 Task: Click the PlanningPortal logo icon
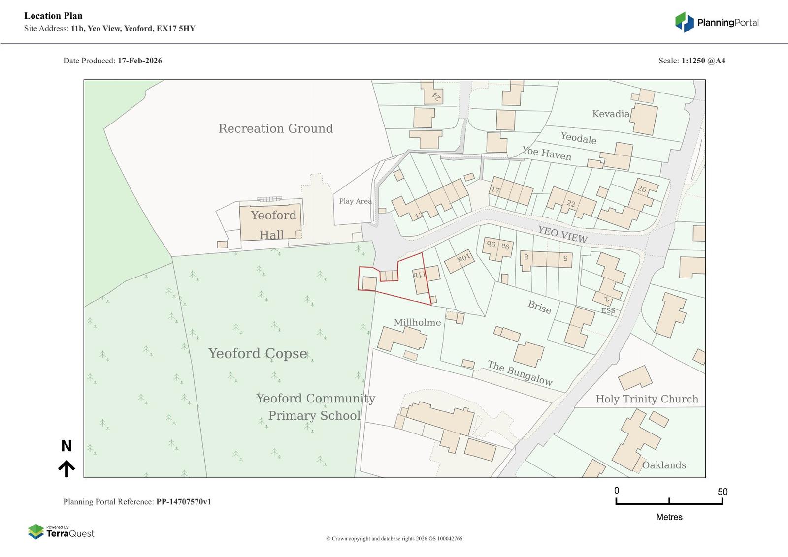point(684,22)
